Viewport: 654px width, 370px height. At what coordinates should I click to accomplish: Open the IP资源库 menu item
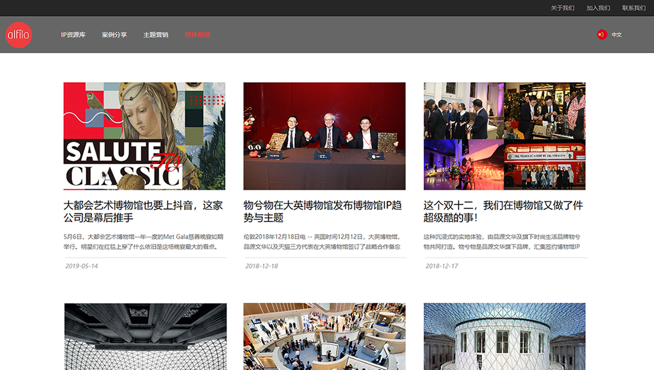[x=73, y=35]
